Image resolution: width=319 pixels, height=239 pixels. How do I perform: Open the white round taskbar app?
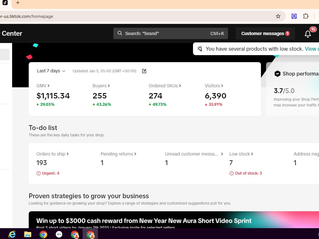(59, 234)
